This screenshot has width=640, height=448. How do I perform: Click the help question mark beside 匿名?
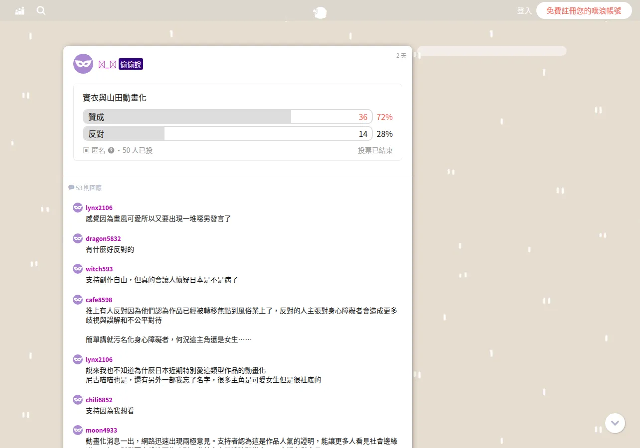(x=111, y=150)
